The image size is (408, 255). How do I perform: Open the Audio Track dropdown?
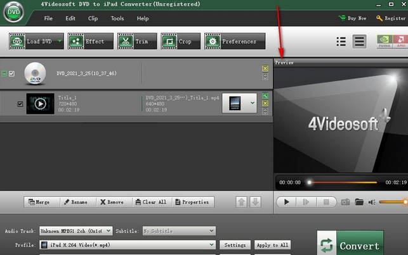click(x=76, y=231)
